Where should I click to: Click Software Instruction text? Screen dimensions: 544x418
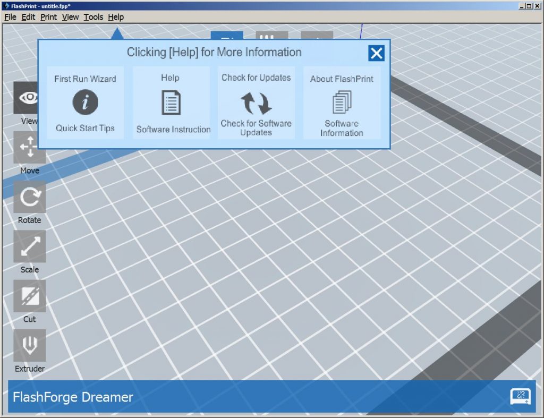[173, 130]
